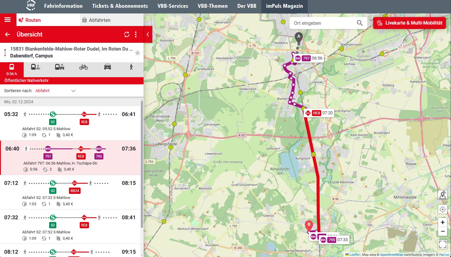Select the bicycle transport mode
The image size is (451, 257).
point(84,67)
